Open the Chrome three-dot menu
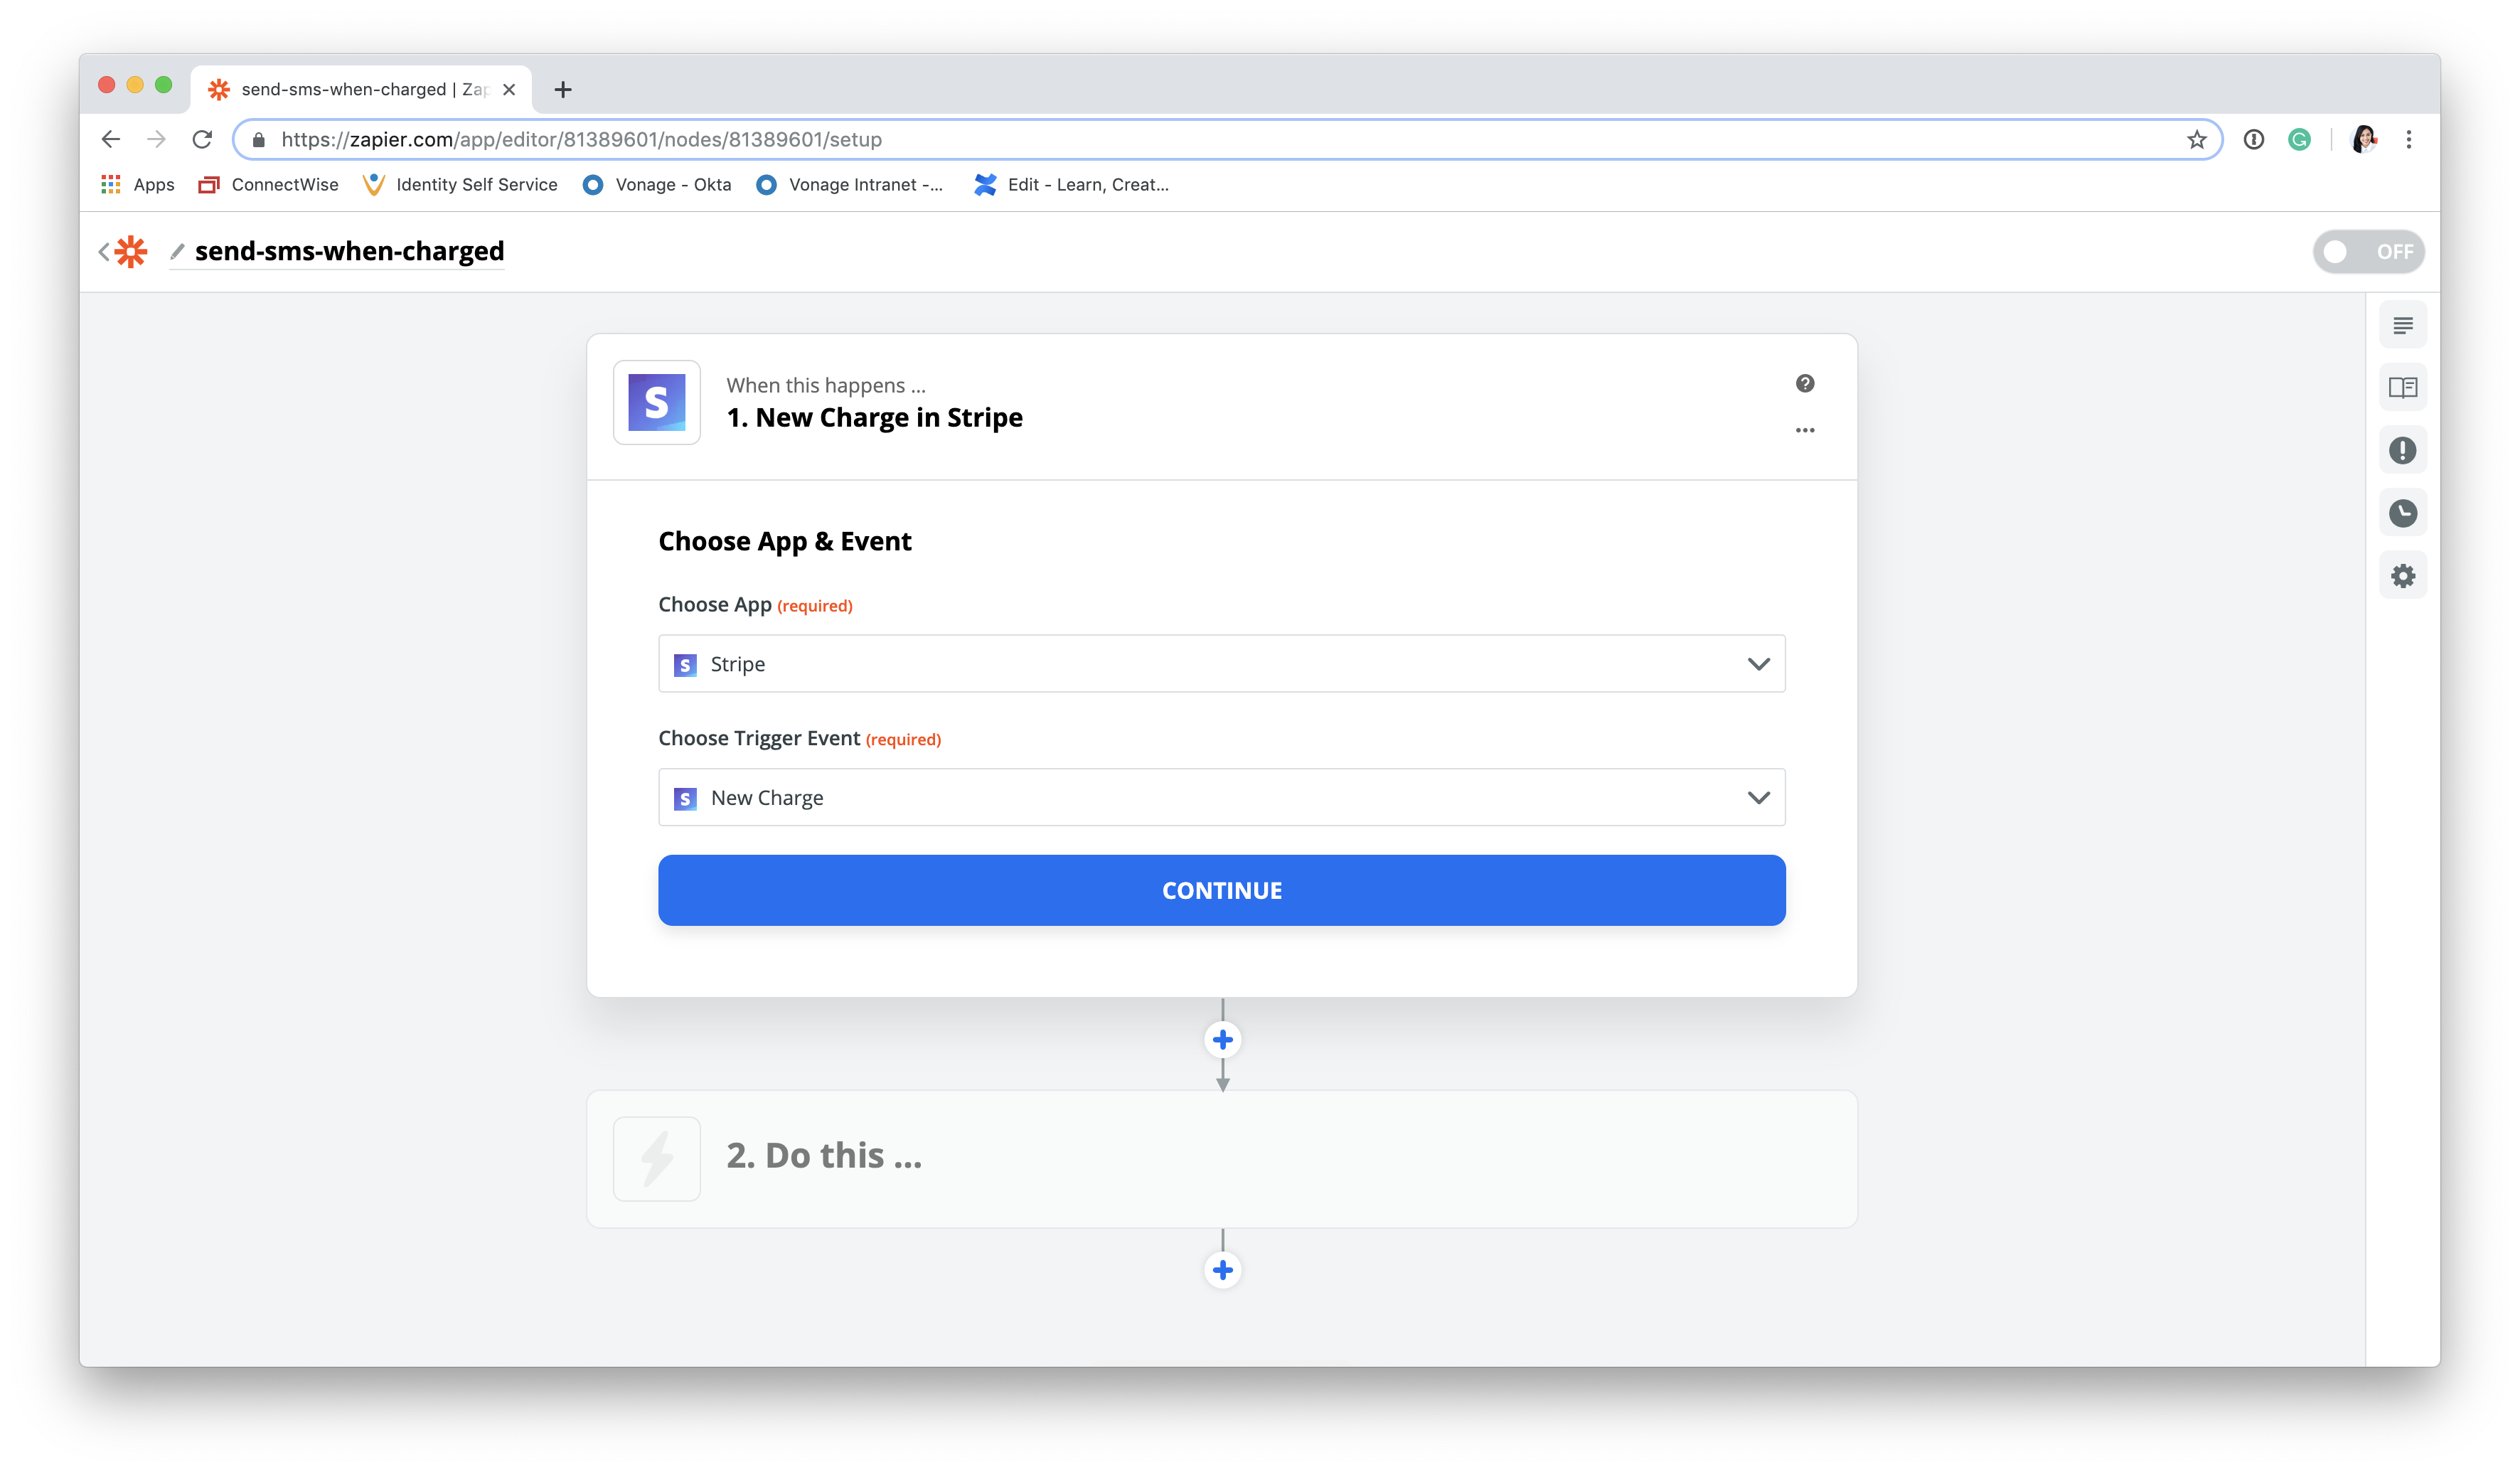The width and height of the screenshot is (2520, 1472). tap(2408, 140)
